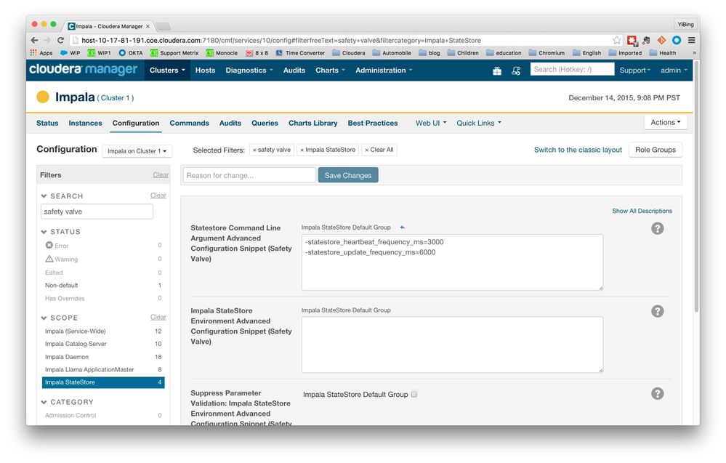Screen dimensions: 726x463
Task: Toggle Impala StateStore Default Group suppress checkbox
Action: pyautogui.click(x=414, y=394)
